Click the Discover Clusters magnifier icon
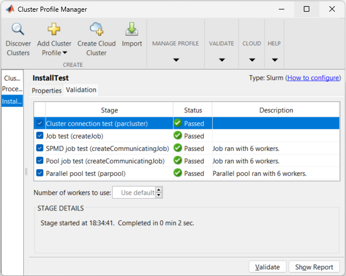The image size is (346, 276). pyautogui.click(x=18, y=29)
